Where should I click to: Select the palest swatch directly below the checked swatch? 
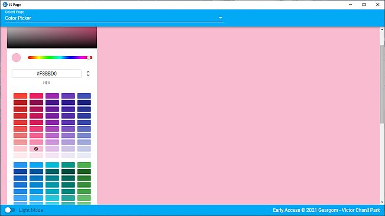click(x=36, y=155)
